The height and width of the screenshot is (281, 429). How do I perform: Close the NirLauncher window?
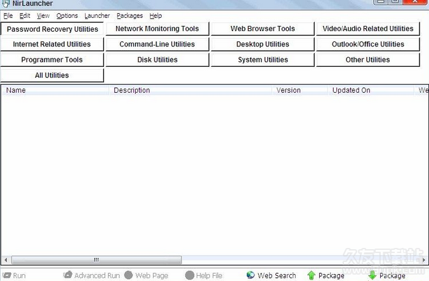(415, 2)
